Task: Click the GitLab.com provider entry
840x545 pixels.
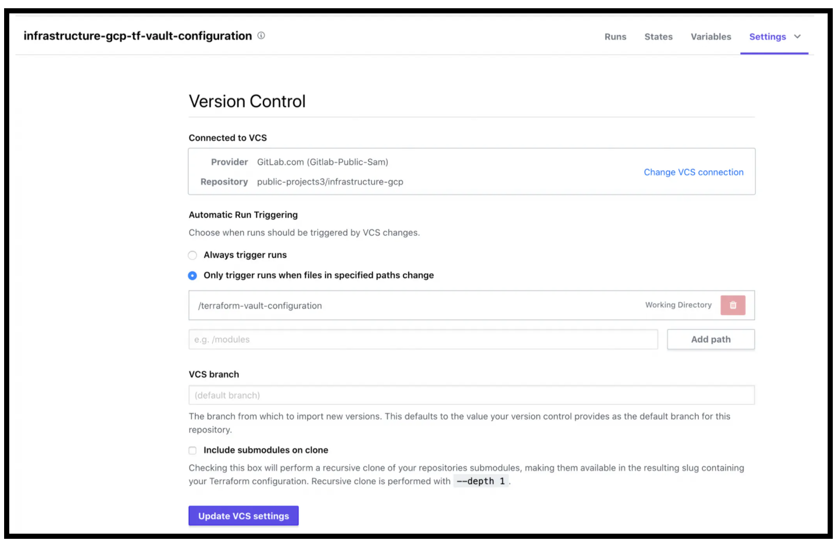Action: (x=323, y=162)
